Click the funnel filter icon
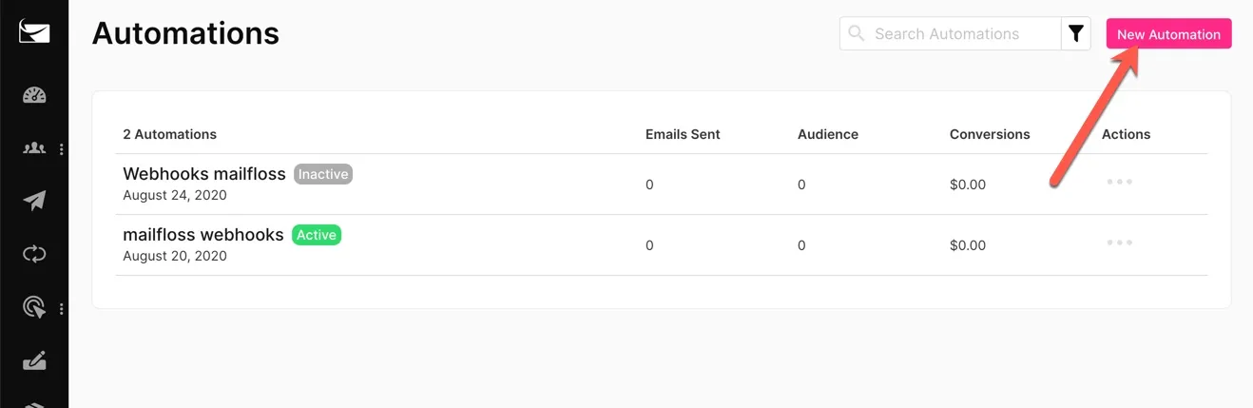The width and height of the screenshot is (1253, 408). tap(1076, 33)
